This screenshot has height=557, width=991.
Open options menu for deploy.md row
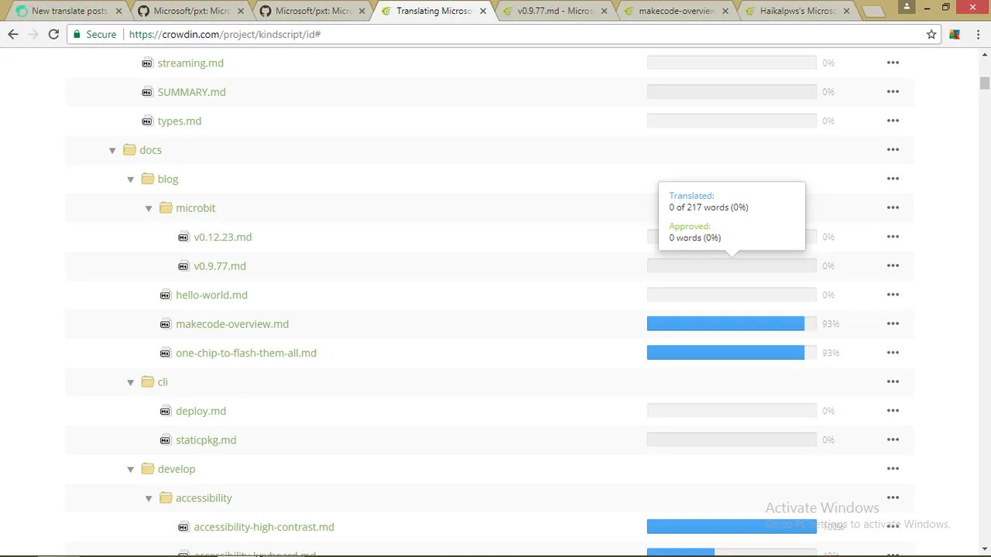point(893,411)
